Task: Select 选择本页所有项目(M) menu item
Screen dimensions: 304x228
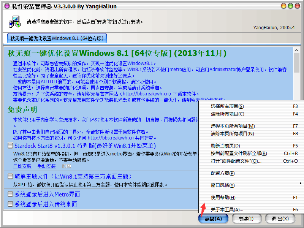Action: pos(251,126)
